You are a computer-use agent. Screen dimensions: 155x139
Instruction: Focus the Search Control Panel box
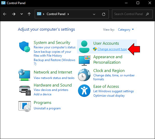(132, 14)
